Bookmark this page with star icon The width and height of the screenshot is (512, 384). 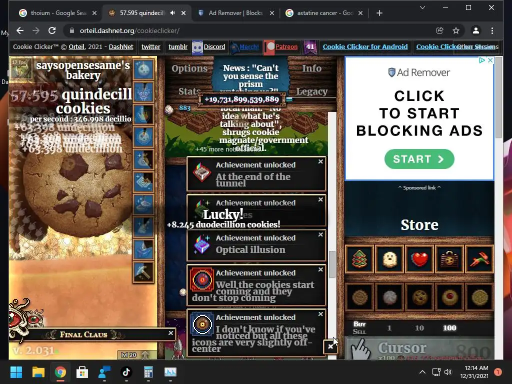(x=456, y=30)
